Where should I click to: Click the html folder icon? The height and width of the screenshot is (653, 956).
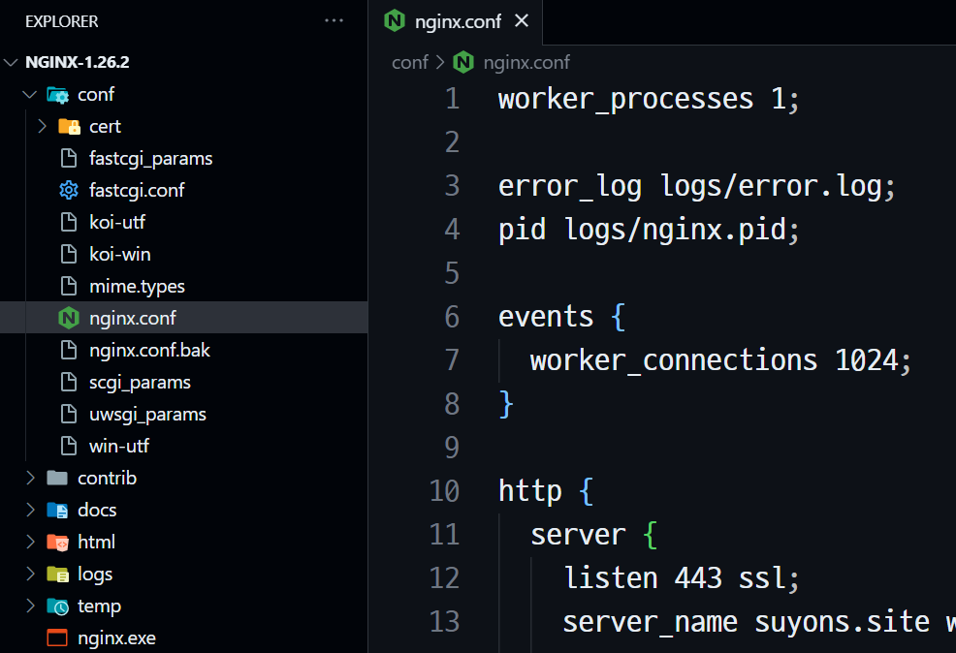57,543
